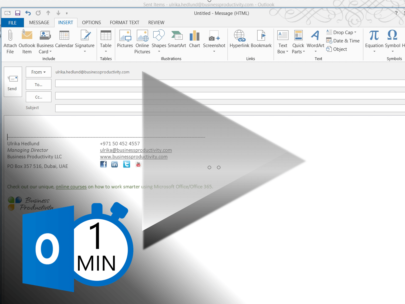Click the phone number +971 50 452 4557
405x304 pixels.
coord(120,144)
